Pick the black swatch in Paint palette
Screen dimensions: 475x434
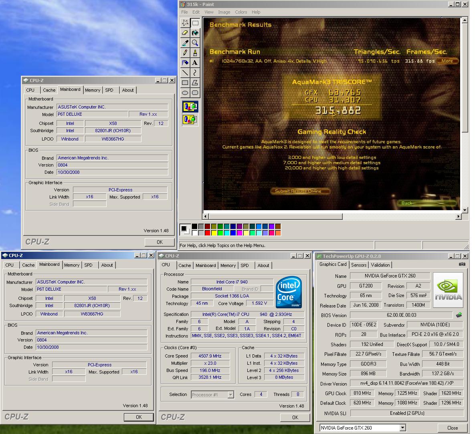(194, 226)
